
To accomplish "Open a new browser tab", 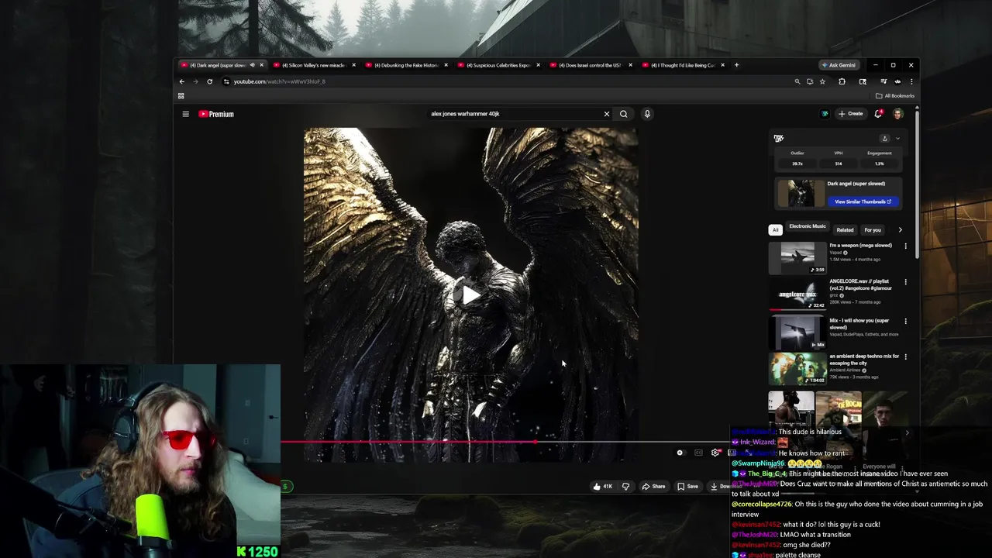I will [x=736, y=65].
